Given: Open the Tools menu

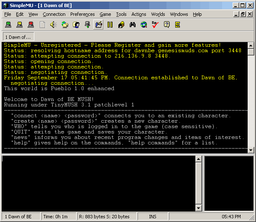Looking at the screenshot, I should (x=121, y=14).
